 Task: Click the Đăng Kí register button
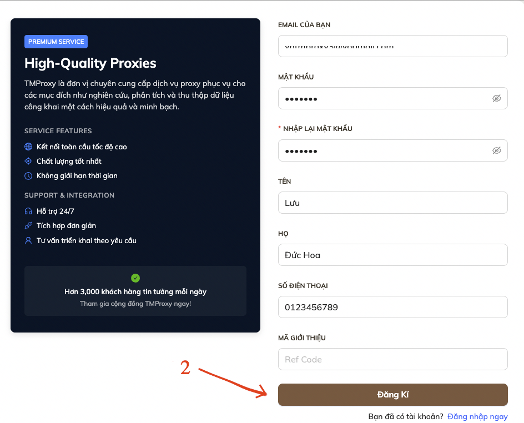[392, 395]
